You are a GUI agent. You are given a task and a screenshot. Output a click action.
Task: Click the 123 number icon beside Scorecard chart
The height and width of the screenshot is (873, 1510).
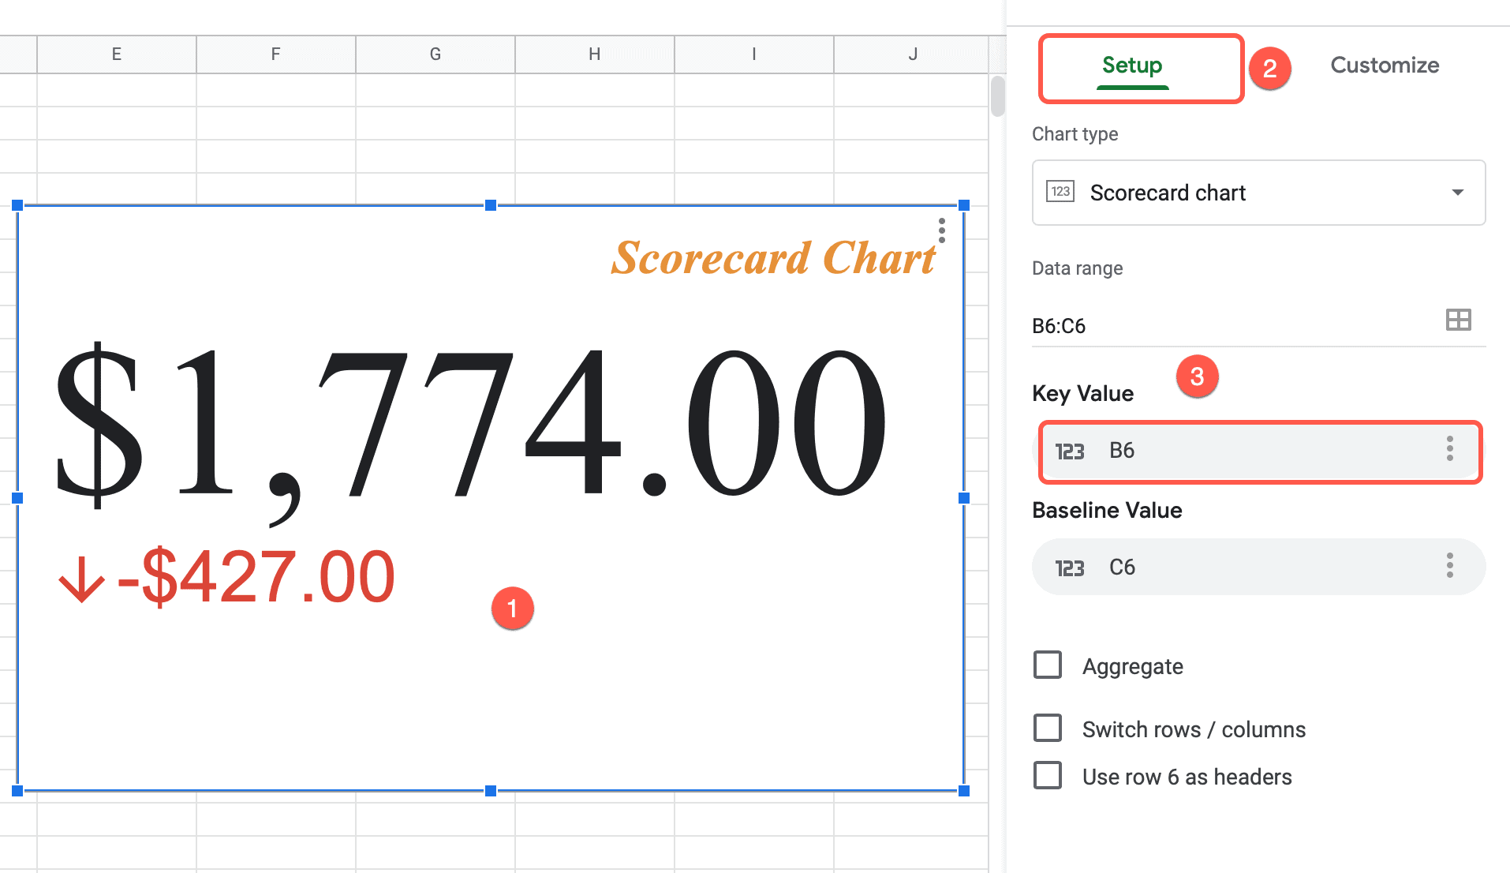pyautogui.click(x=1060, y=192)
